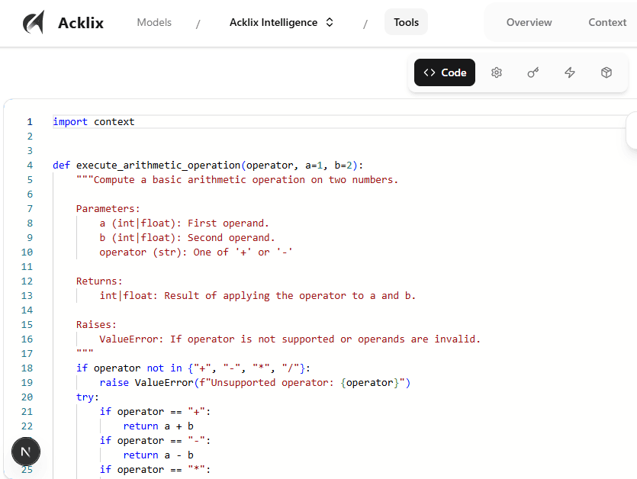
Task: Click the raise ValueError line in the editor
Action: pos(255,383)
